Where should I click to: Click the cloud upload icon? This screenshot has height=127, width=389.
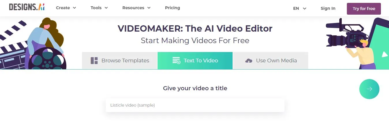click(249, 61)
